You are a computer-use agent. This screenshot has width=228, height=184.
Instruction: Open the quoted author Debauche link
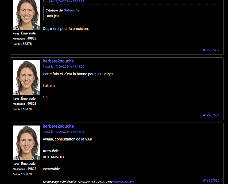[x=71, y=10]
